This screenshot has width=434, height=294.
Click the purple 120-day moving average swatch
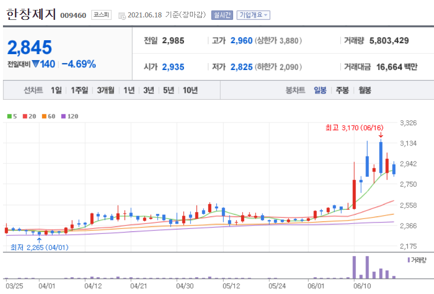[x=63, y=116]
